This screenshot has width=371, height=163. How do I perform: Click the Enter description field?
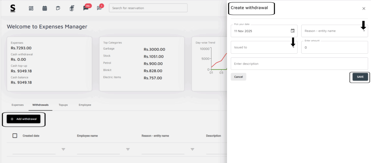pos(299,64)
